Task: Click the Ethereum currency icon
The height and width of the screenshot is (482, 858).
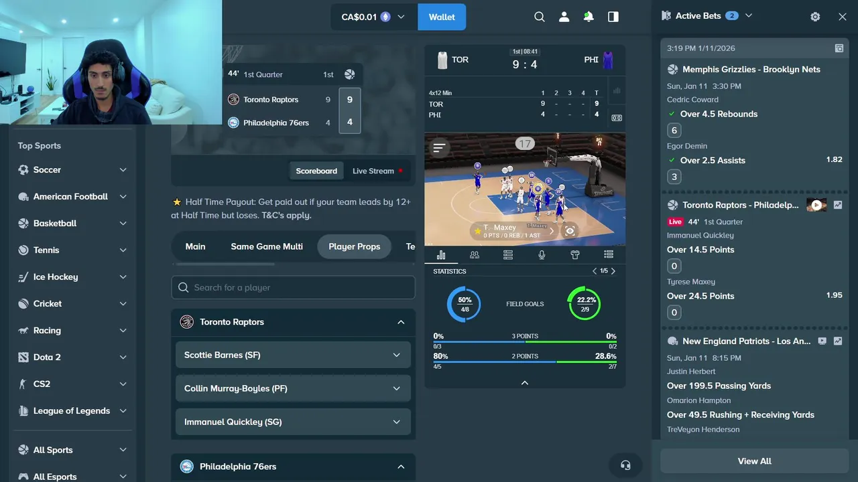Action: click(x=385, y=17)
